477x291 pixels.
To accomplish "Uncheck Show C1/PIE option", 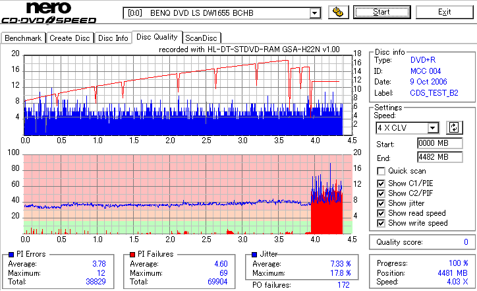I will click(x=381, y=183).
